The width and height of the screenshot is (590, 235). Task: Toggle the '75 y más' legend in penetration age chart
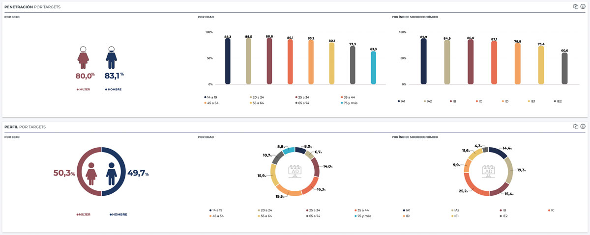(x=350, y=103)
